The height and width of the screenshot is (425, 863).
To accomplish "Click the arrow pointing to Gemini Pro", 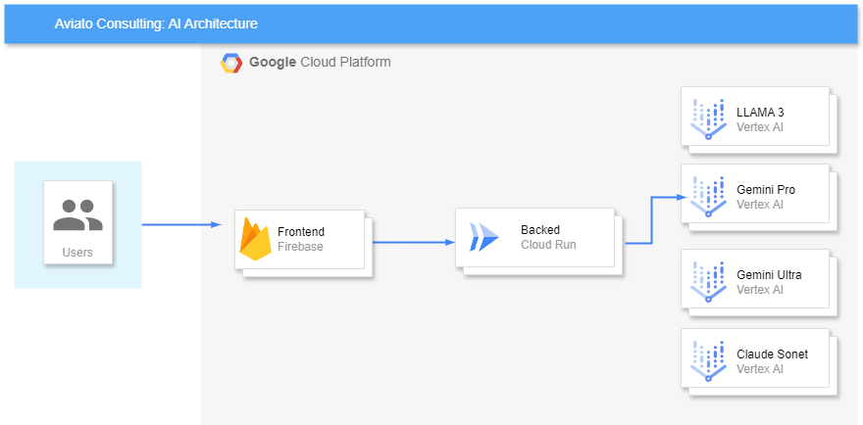I will click(657, 220).
